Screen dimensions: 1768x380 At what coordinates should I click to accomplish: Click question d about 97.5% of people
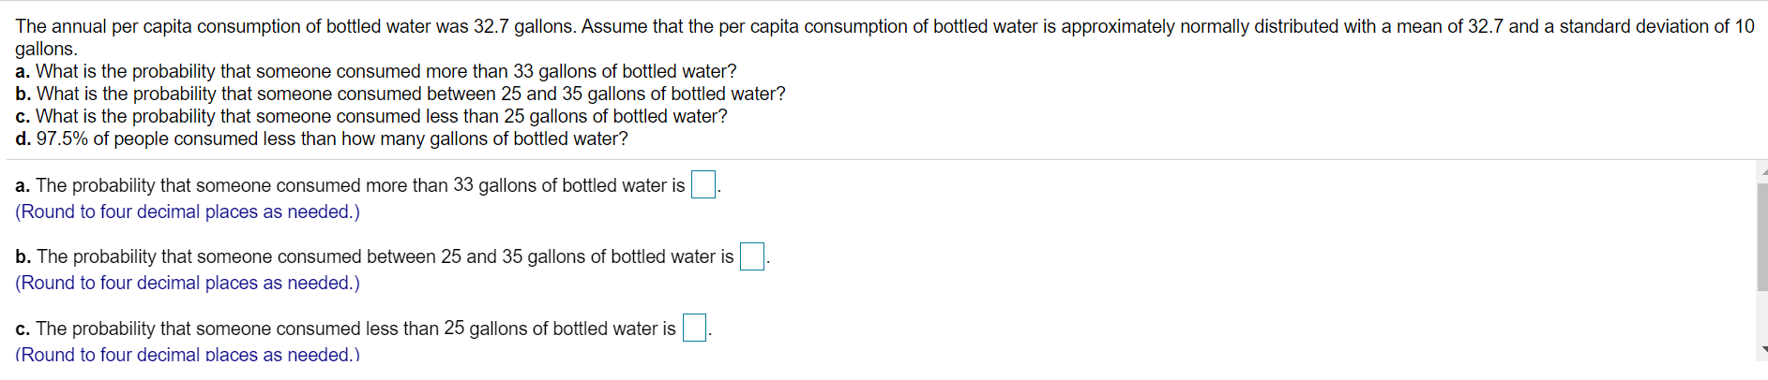322,139
